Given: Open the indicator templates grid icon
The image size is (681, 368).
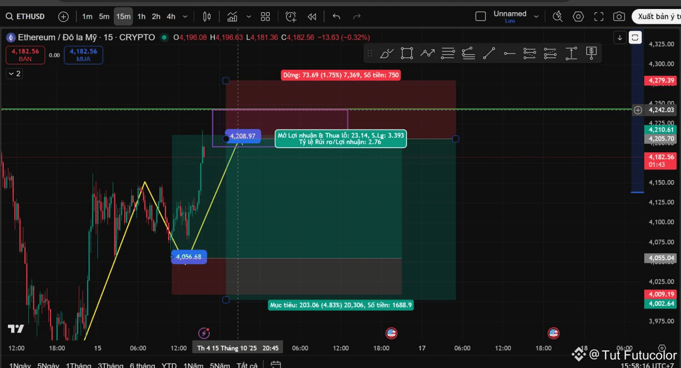Looking at the screenshot, I should pyautogui.click(x=265, y=16).
